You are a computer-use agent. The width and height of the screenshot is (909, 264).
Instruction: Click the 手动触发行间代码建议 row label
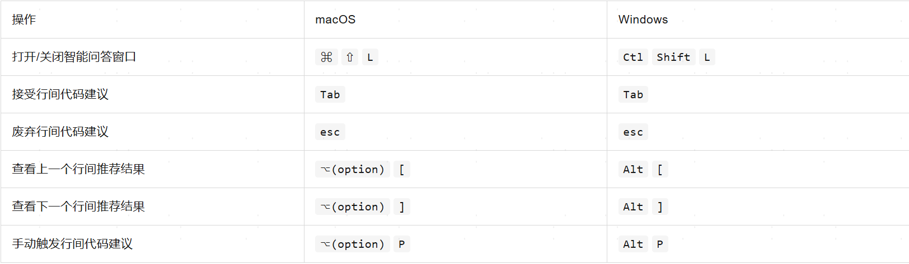coord(72,244)
